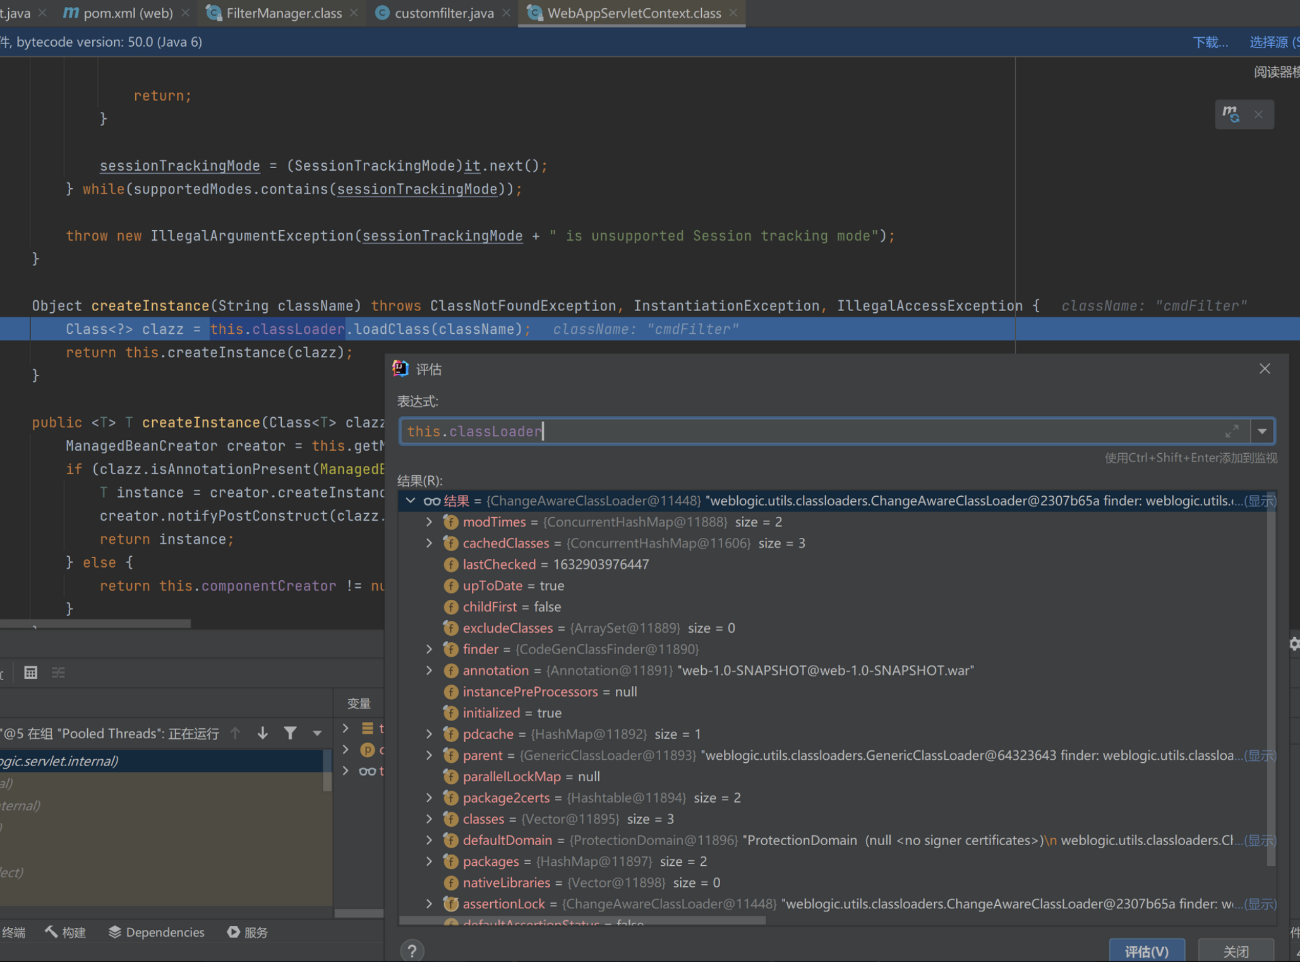The image size is (1300, 962).
Task: Click the settings gear icon at right edge
Action: [x=1294, y=643]
